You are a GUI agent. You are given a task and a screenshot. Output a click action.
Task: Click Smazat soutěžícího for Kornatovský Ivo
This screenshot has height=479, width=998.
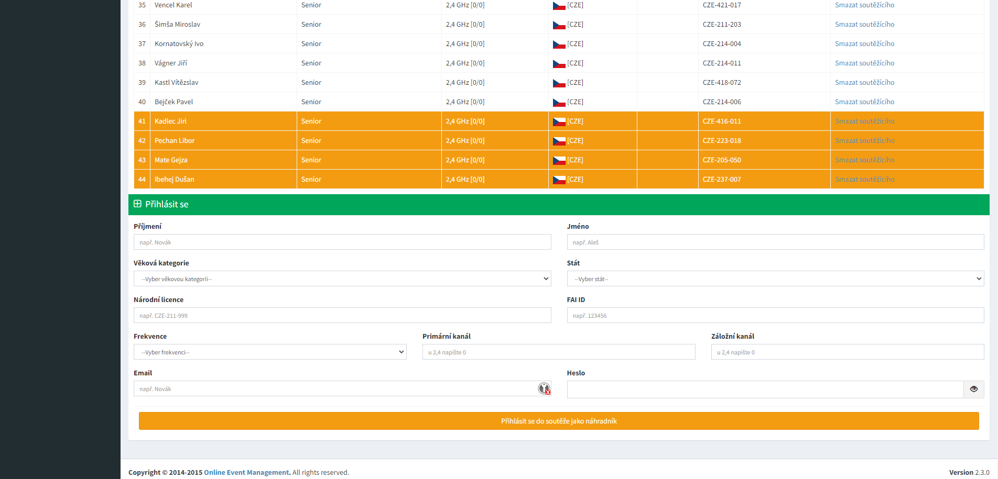[864, 43]
